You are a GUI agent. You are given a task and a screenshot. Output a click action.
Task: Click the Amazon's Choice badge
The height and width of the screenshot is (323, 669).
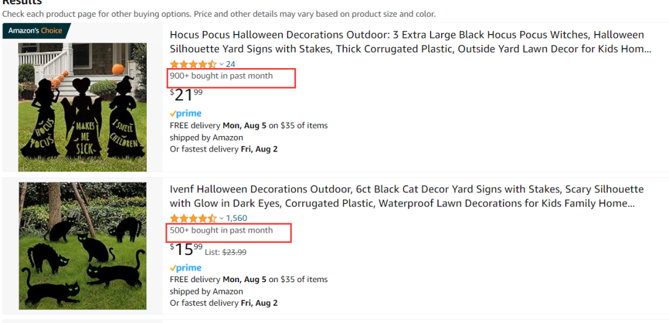tap(35, 31)
